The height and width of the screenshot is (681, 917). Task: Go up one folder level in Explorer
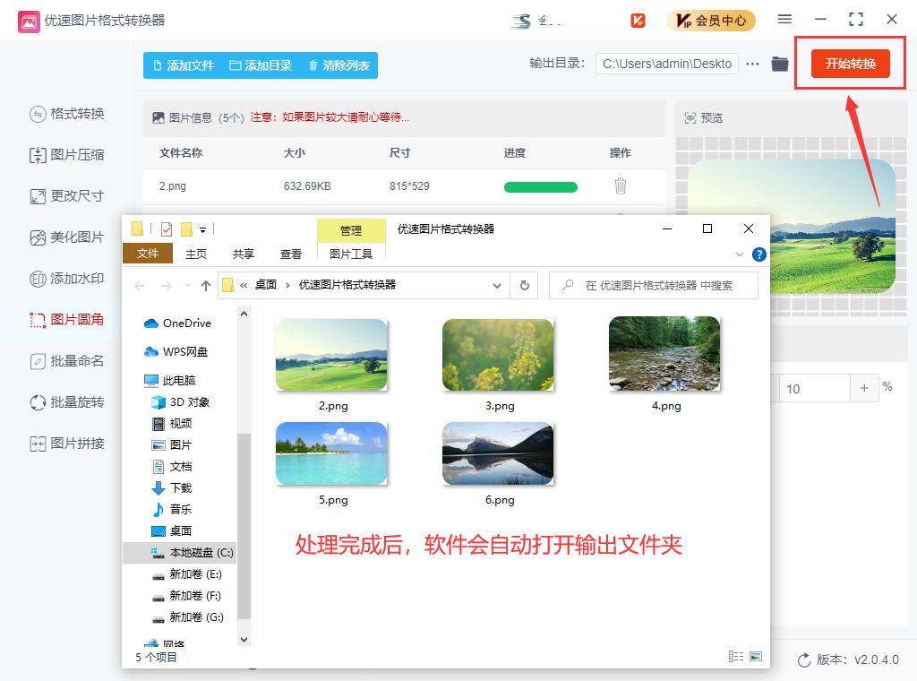(206, 286)
